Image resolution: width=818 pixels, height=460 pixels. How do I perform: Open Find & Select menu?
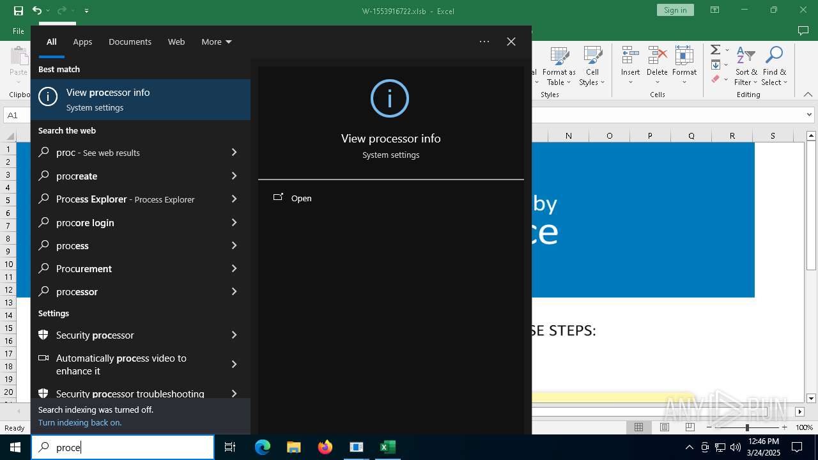click(775, 66)
